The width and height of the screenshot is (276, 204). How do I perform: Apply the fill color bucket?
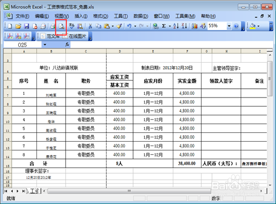click(x=253, y=26)
